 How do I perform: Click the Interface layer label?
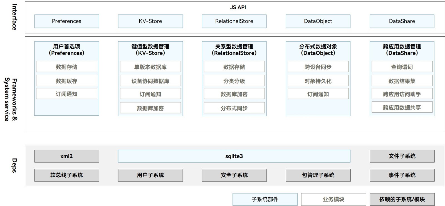14,17
